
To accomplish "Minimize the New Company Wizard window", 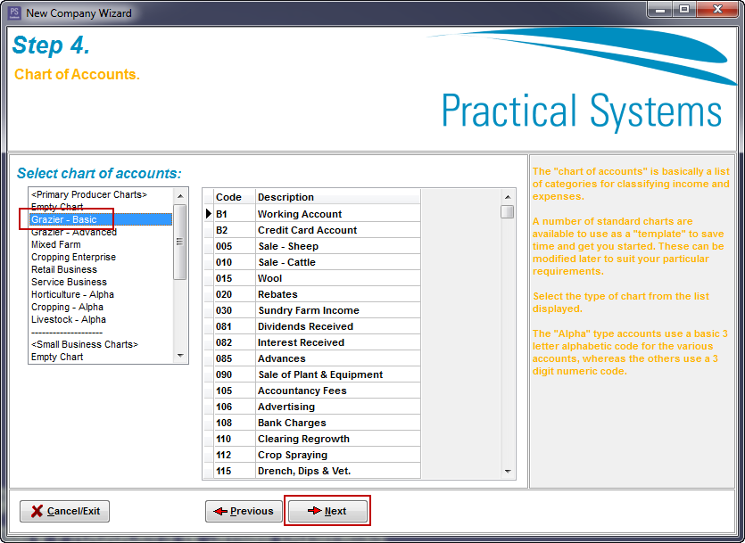I will 660,10.
